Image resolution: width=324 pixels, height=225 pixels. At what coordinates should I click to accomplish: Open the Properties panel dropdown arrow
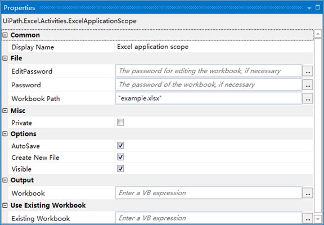pos(309,8)
